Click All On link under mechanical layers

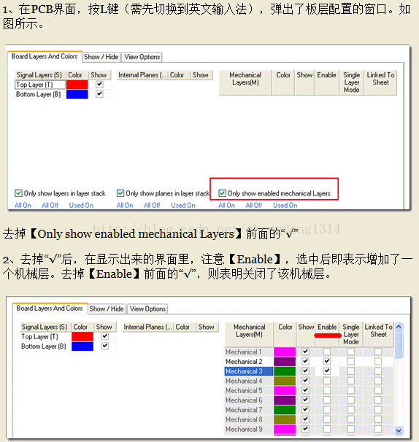pos(226,205)
